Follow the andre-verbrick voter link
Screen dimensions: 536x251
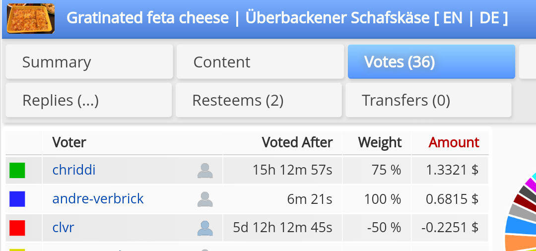(x=98, y=199)
